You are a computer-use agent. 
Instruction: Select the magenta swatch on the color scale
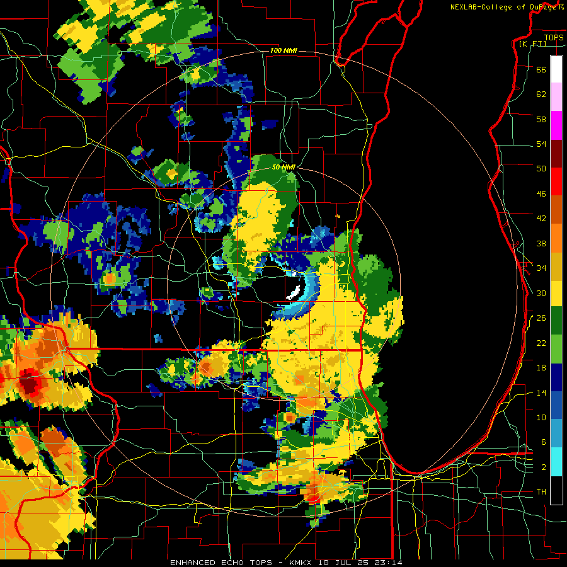pos(556,125)
